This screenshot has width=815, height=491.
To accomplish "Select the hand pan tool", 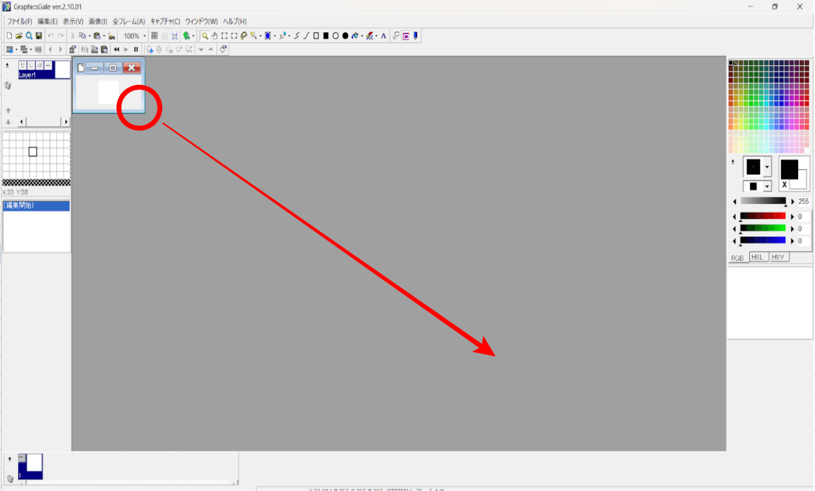I will 214,36.
